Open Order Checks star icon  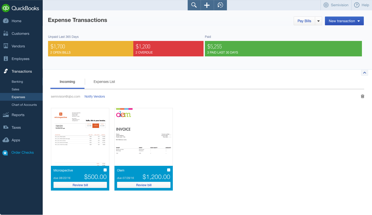point(5,153)
